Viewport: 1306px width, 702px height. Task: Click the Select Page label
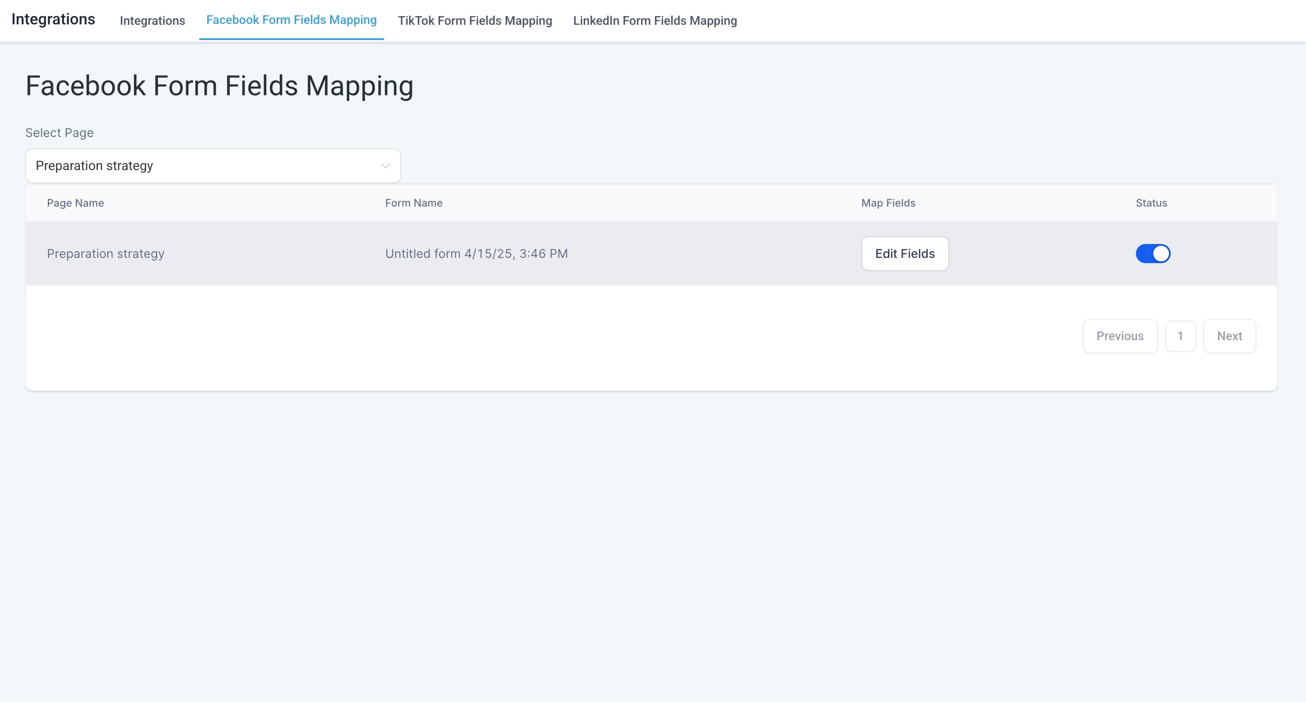pos(59,133)
